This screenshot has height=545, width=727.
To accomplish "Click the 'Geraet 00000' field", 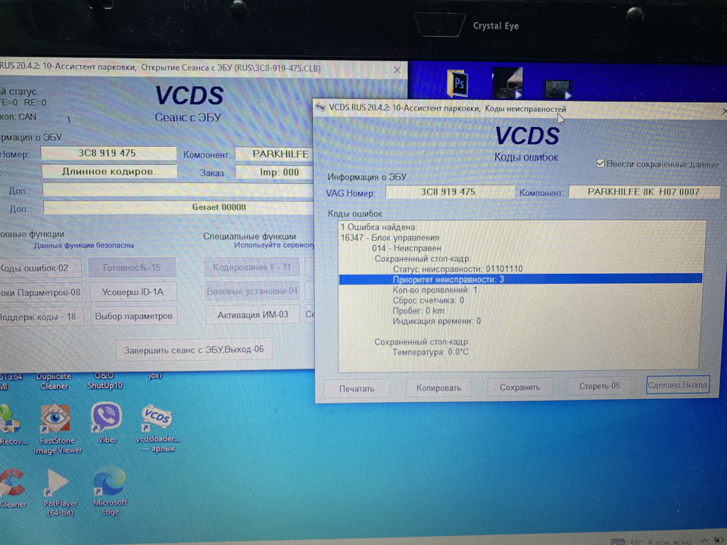I will click(179, 207).
